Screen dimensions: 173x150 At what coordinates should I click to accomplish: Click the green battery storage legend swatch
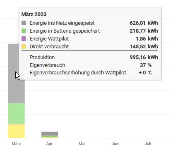click(x=24, y=31)
